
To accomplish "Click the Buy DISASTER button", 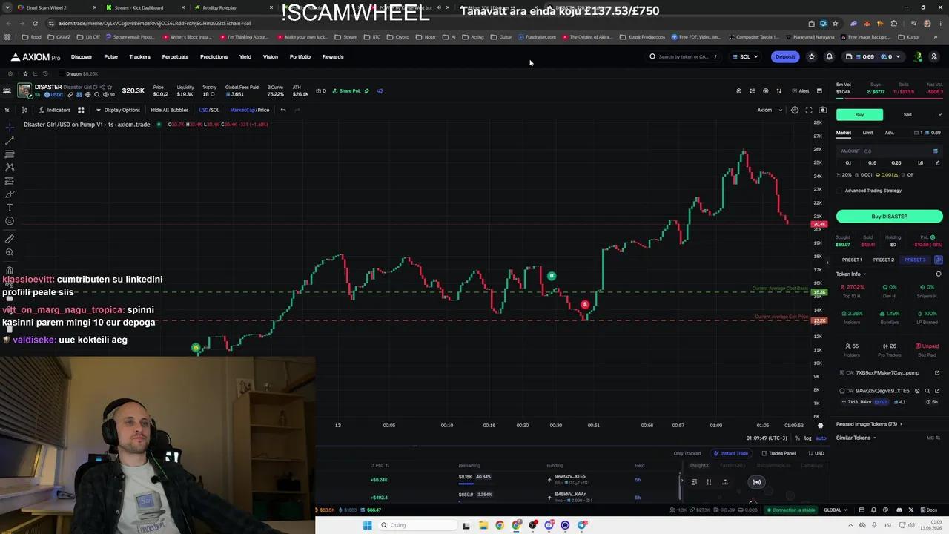I will (x=890, y=216).
